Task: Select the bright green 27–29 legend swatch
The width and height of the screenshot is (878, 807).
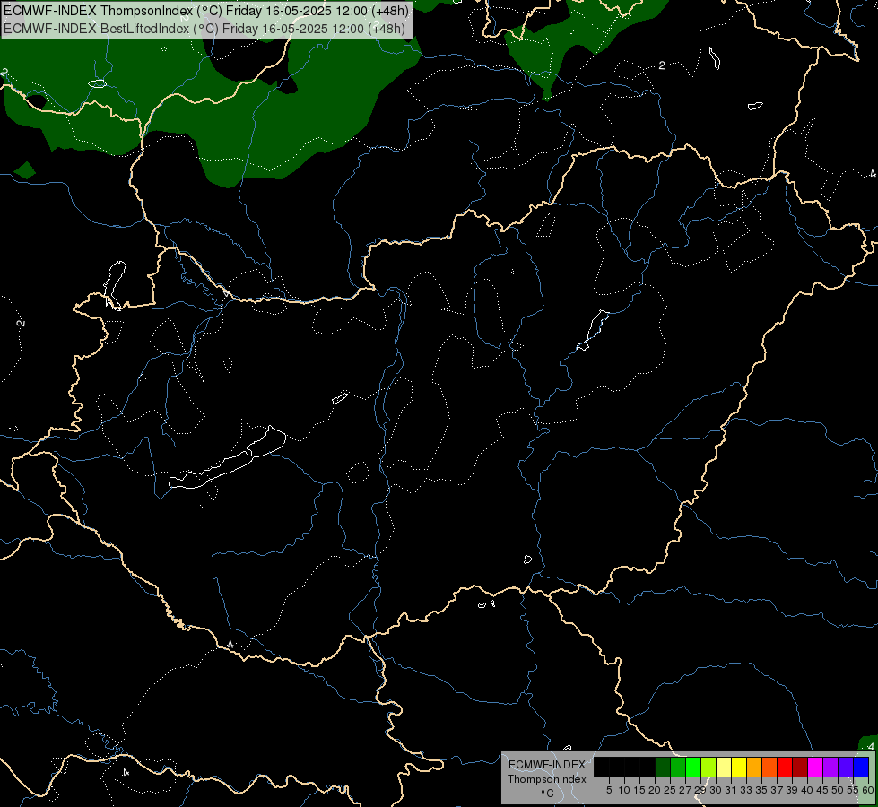Action: (x=693, y=768)
